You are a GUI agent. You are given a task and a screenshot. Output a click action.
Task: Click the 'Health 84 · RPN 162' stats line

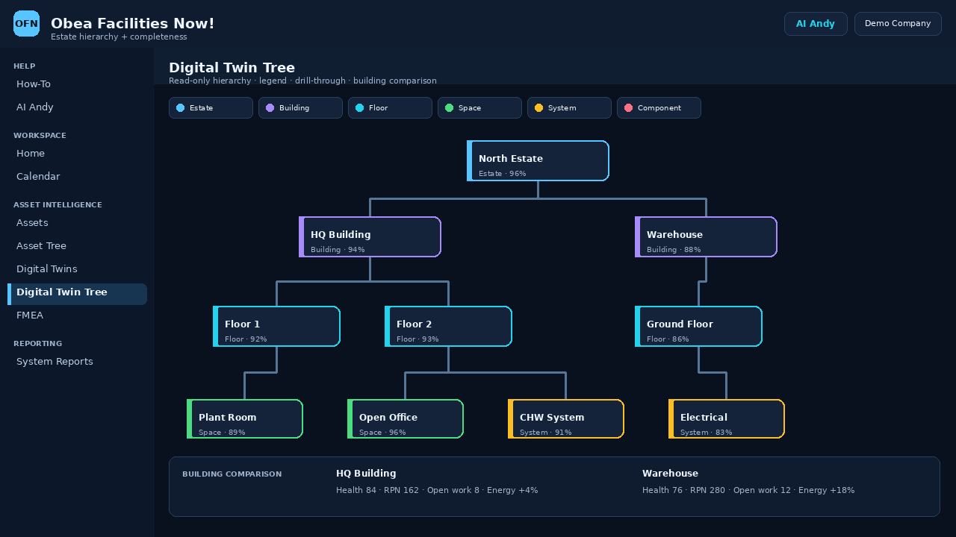coord(437,491)
